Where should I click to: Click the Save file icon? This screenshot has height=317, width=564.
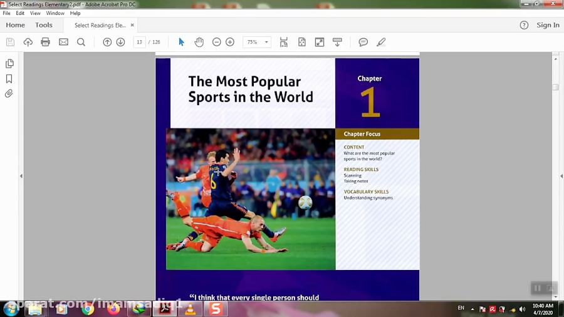[x=10, y=42]
